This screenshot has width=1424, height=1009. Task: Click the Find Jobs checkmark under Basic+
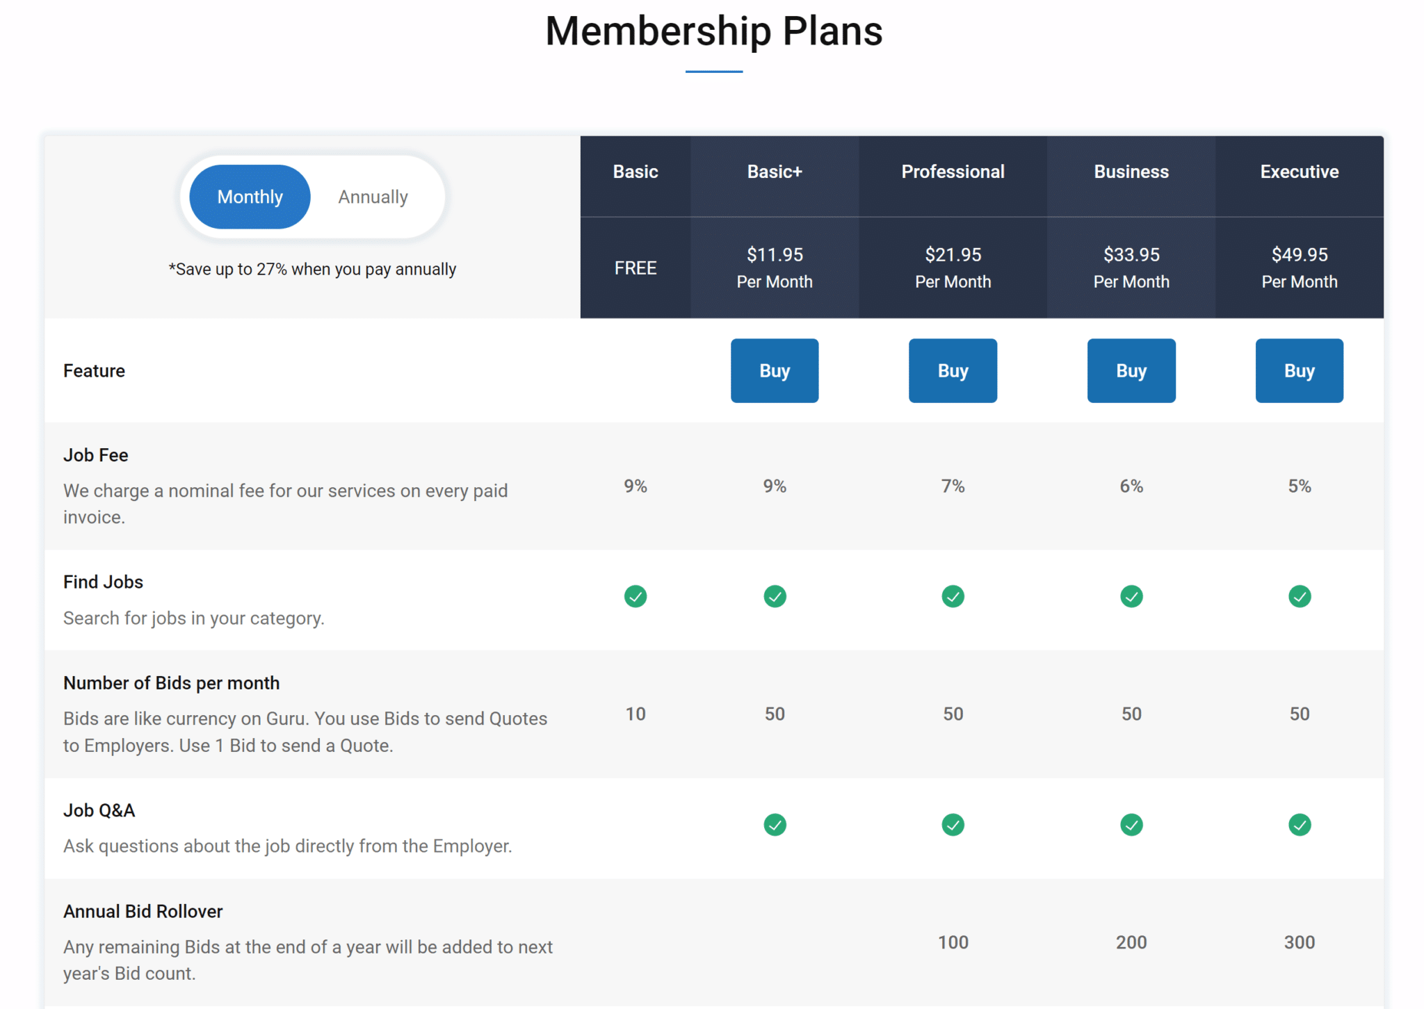pyautogui.click(x=775, y=596)
